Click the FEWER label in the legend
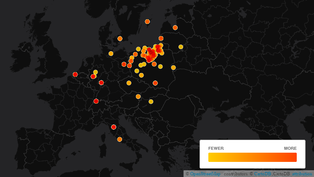This screenshot has width=314, height=177. [216, 148]
